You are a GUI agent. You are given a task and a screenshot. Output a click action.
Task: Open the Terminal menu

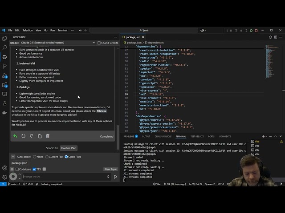coord(62,30)
